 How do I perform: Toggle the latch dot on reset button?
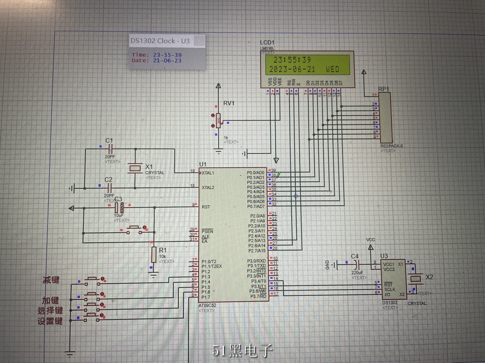[145, 228]
